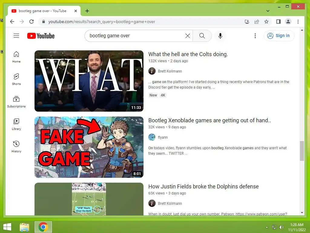This screenshot has width=310, height=233.
Task: Open the Justin Fields video thumbnail
Action: point(89,199)
